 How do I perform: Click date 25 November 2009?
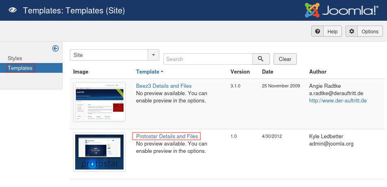click(281, 86)
